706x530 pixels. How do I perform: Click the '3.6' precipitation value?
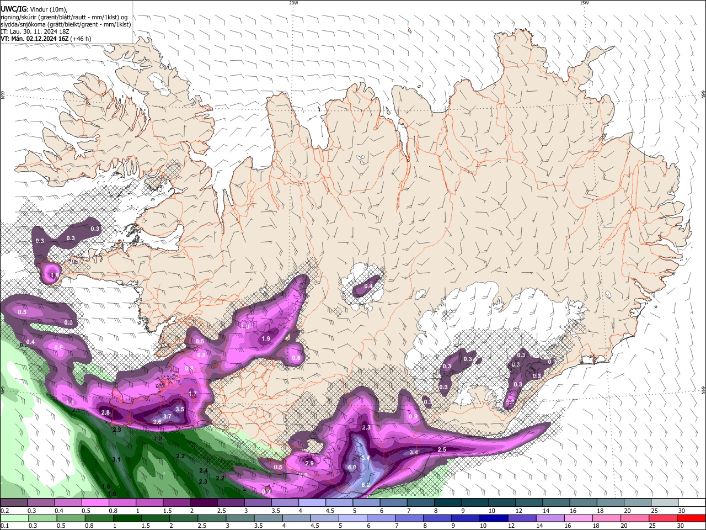pos(157,422)
